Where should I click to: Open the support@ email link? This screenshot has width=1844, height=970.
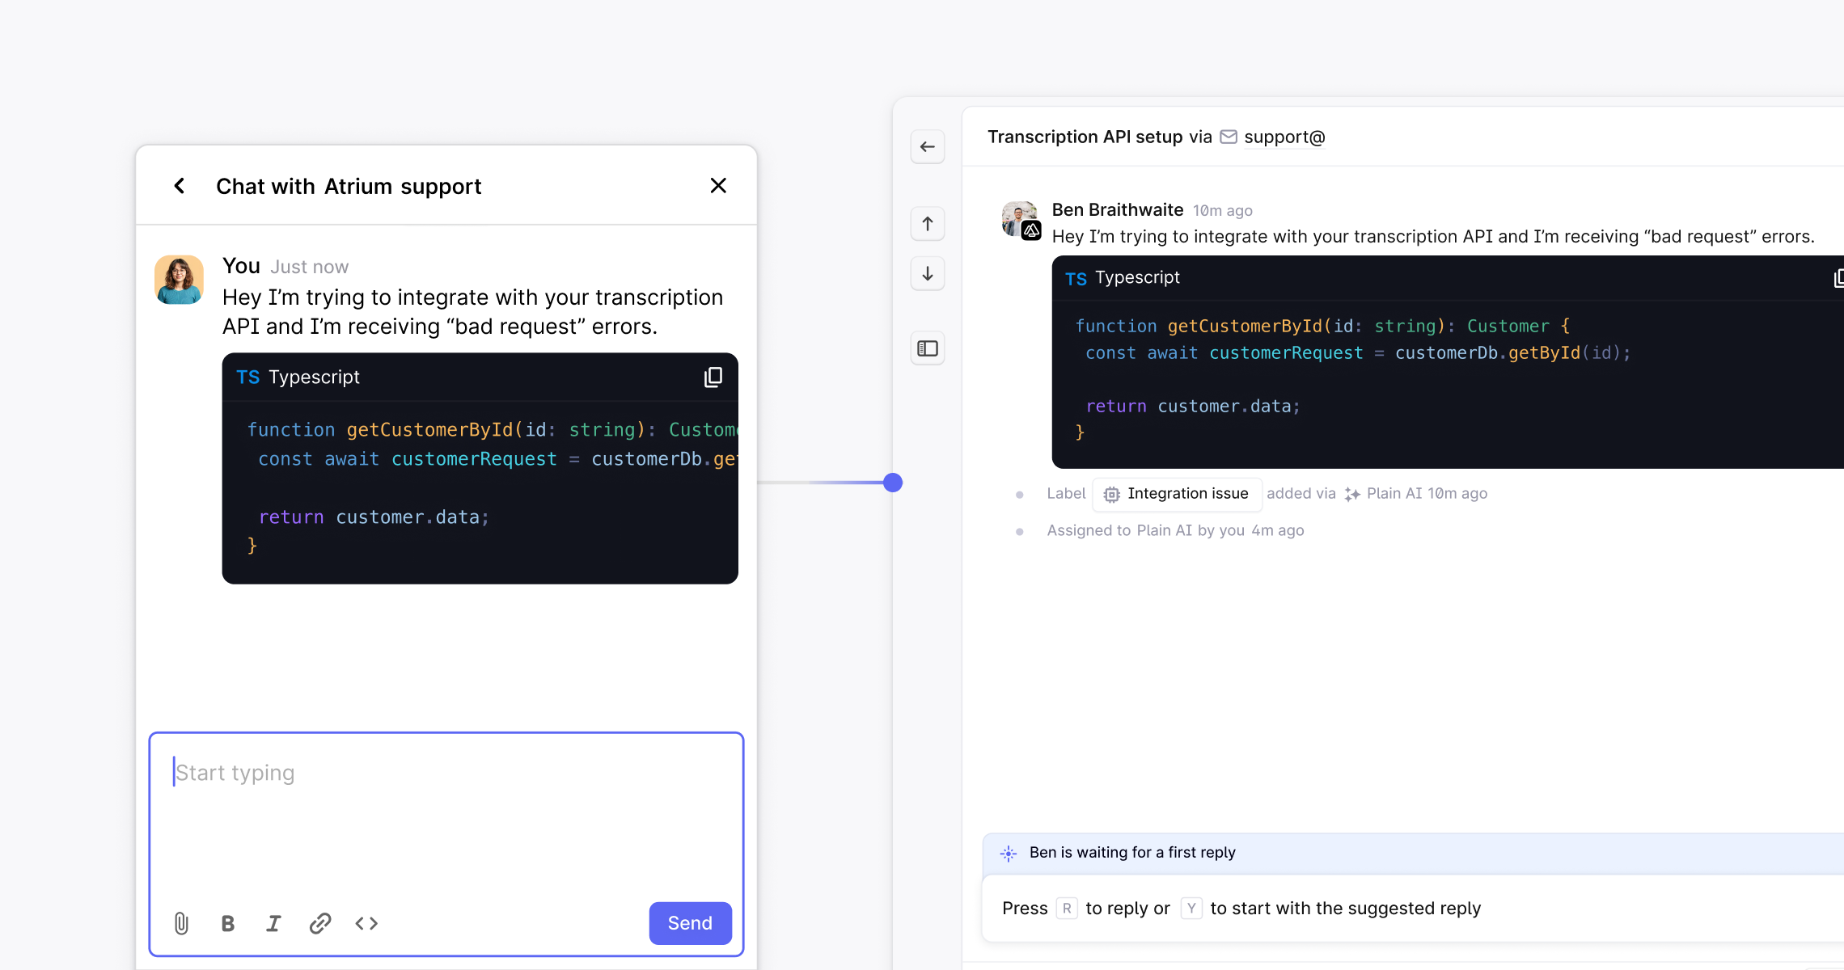click(1284, 137)
